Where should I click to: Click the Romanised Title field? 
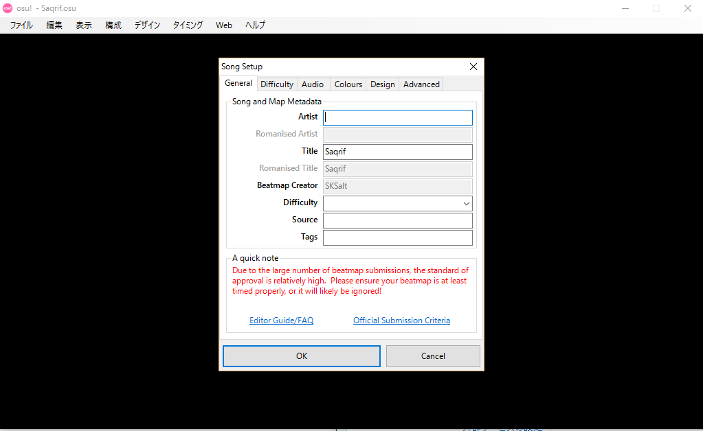click(x=398, y=169)
